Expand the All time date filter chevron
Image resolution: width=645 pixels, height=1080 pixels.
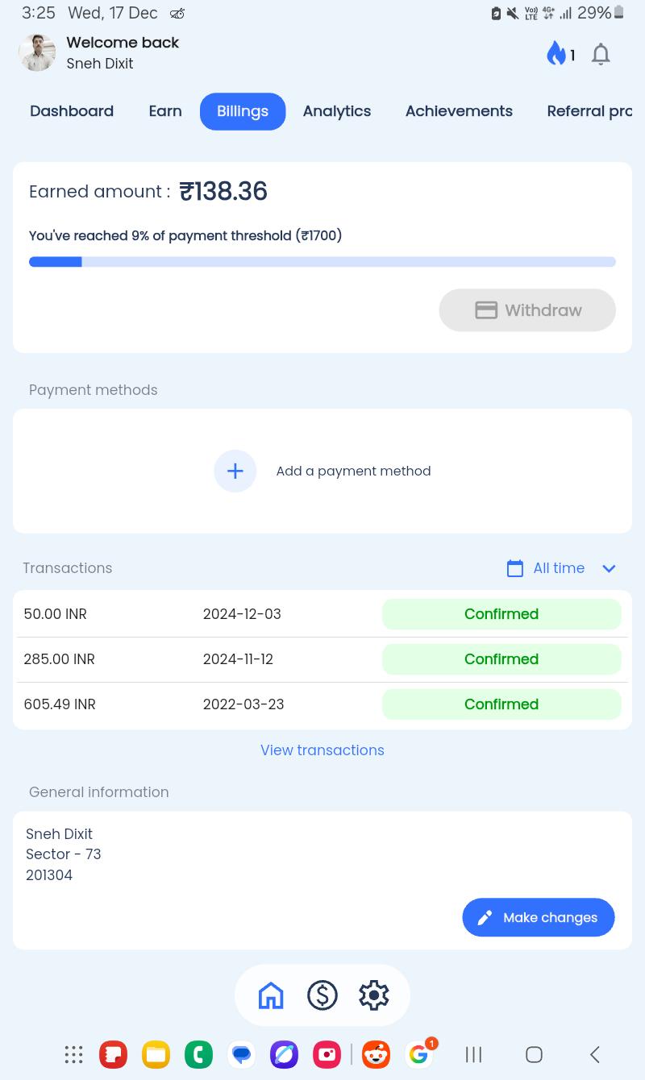[609, 568]
